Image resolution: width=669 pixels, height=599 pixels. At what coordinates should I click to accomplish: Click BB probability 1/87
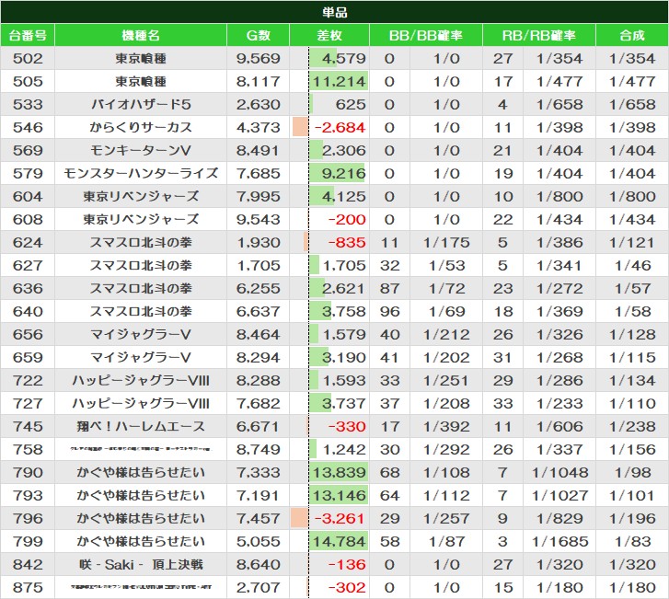pos(446,542)
